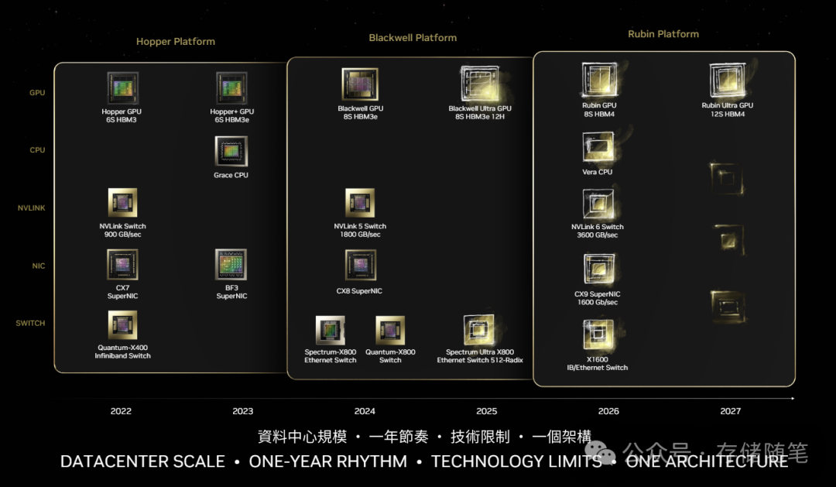Click the NVLink Switch 900 GB/sec chip
This screenshot has width=836, height=487.
pyautogui.click(x=122, y=203)
